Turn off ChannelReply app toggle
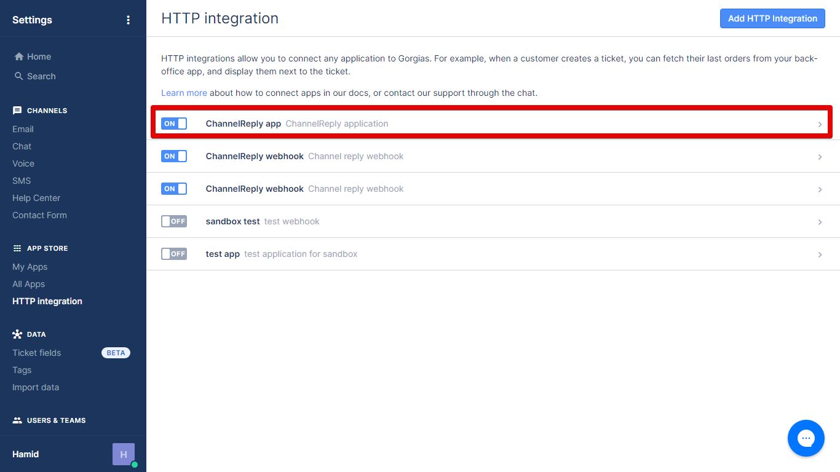840x472 pixels. (174, 124)
